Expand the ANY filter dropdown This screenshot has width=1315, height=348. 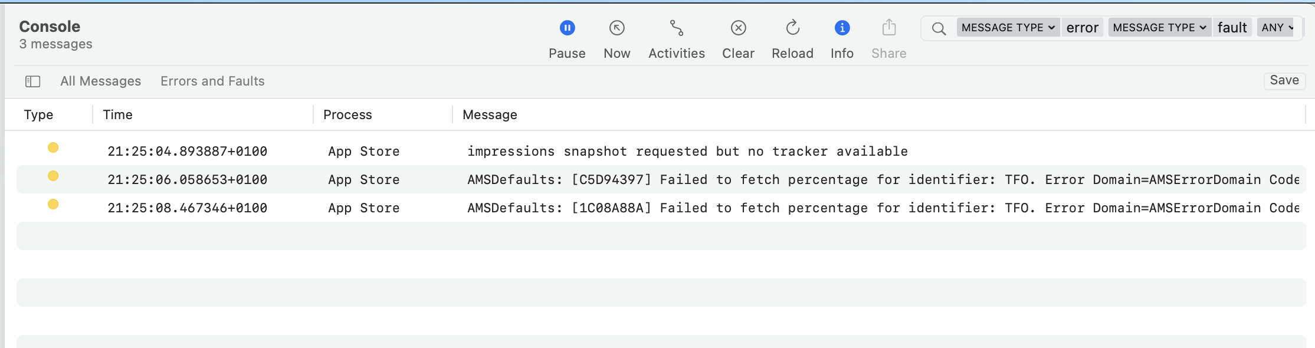pos(1277,28)
